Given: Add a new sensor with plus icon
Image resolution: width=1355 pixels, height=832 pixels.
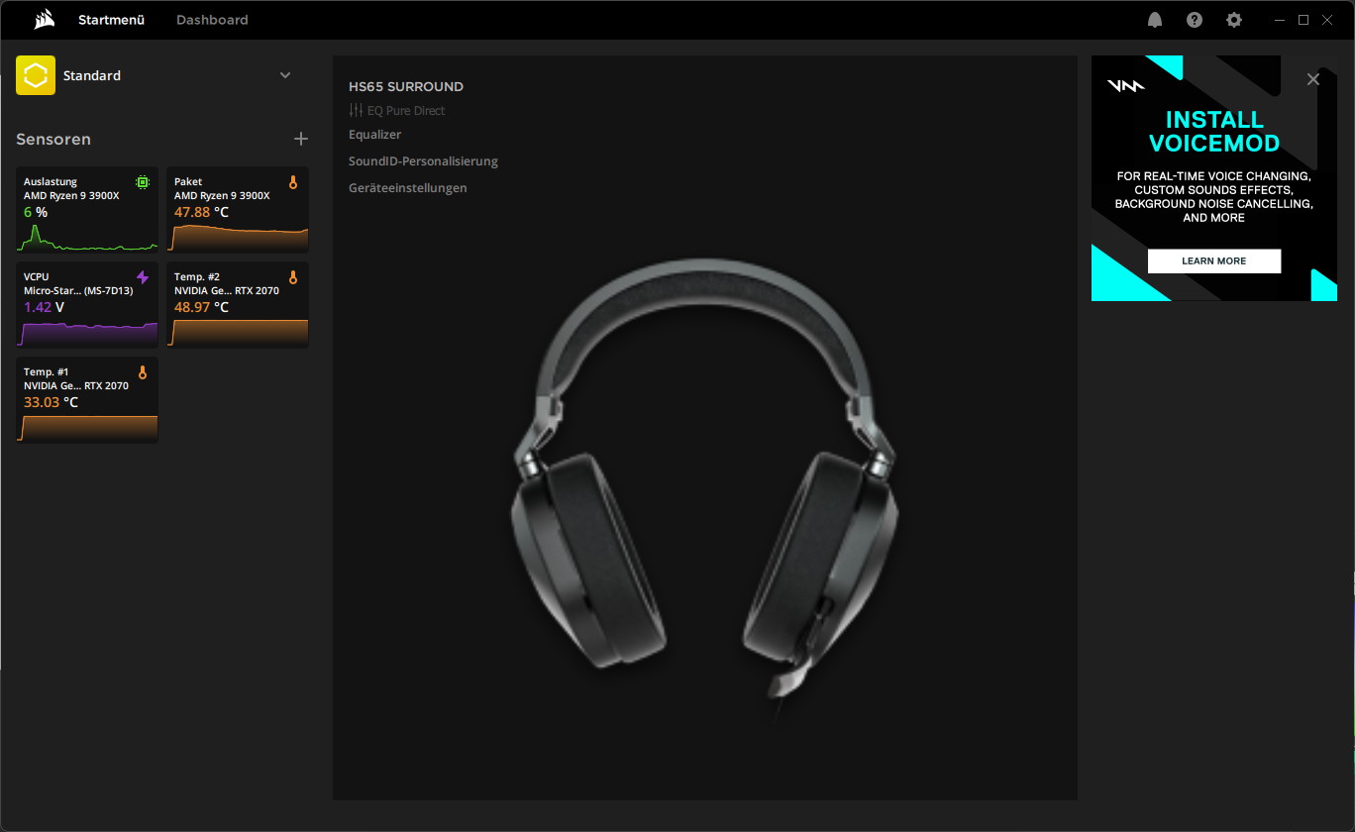Looking at the screenshot, I should coord(301,140).
